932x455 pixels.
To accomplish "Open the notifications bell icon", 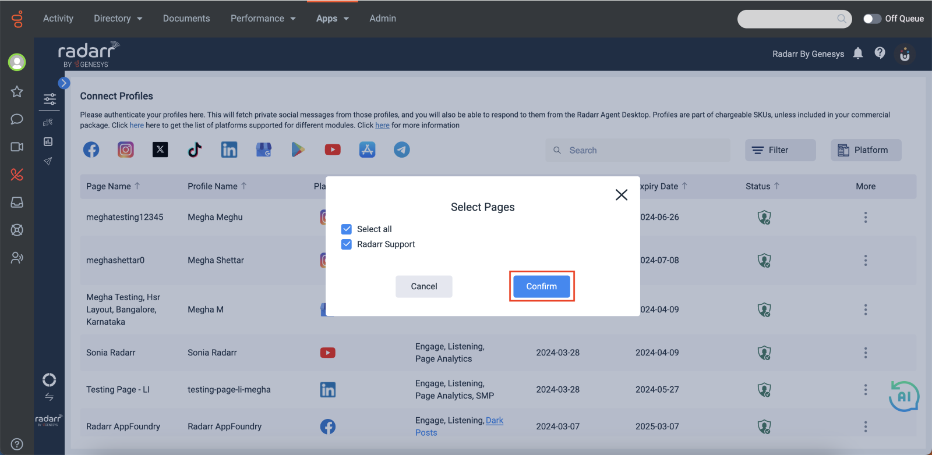I will (x=858, y=54).
